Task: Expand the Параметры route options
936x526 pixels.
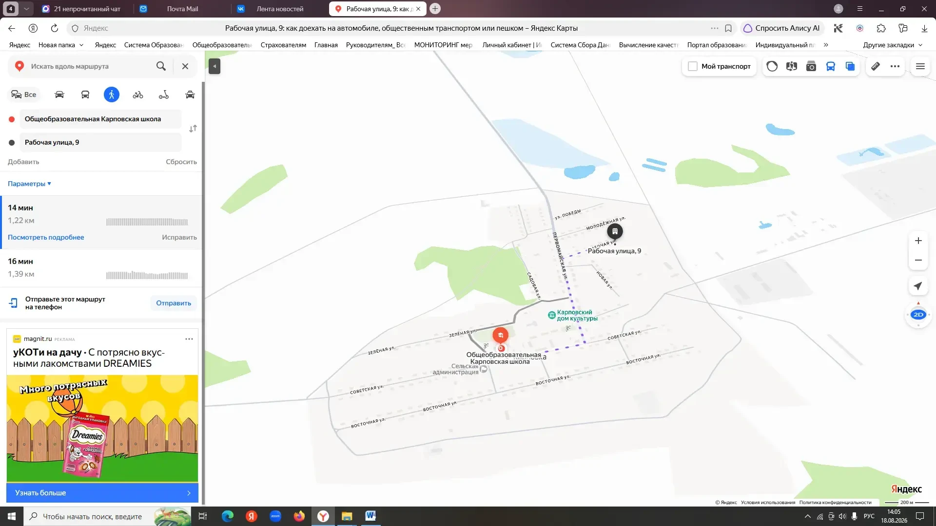Action: pyautogui.click(x=29, y=184)
